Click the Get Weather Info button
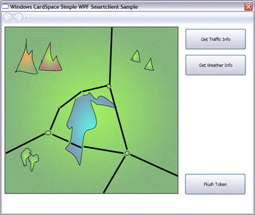 pos(215,65)
